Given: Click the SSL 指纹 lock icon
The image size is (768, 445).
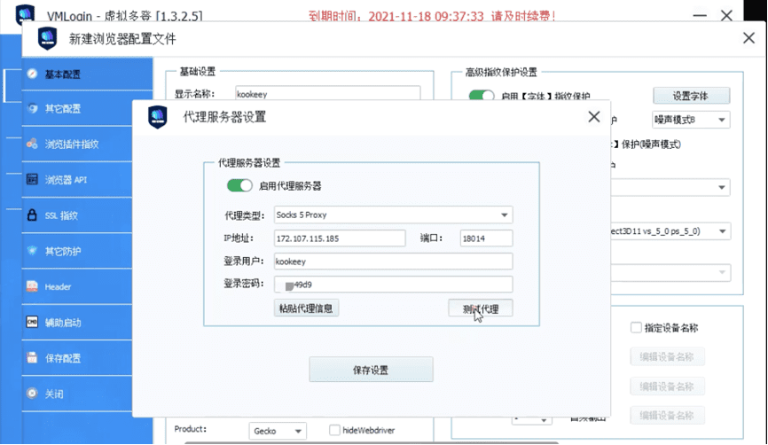Looking at the screenshot, I should [x=32, y=215].
